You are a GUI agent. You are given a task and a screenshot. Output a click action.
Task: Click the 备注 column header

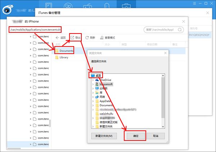(x=175, y=44)
